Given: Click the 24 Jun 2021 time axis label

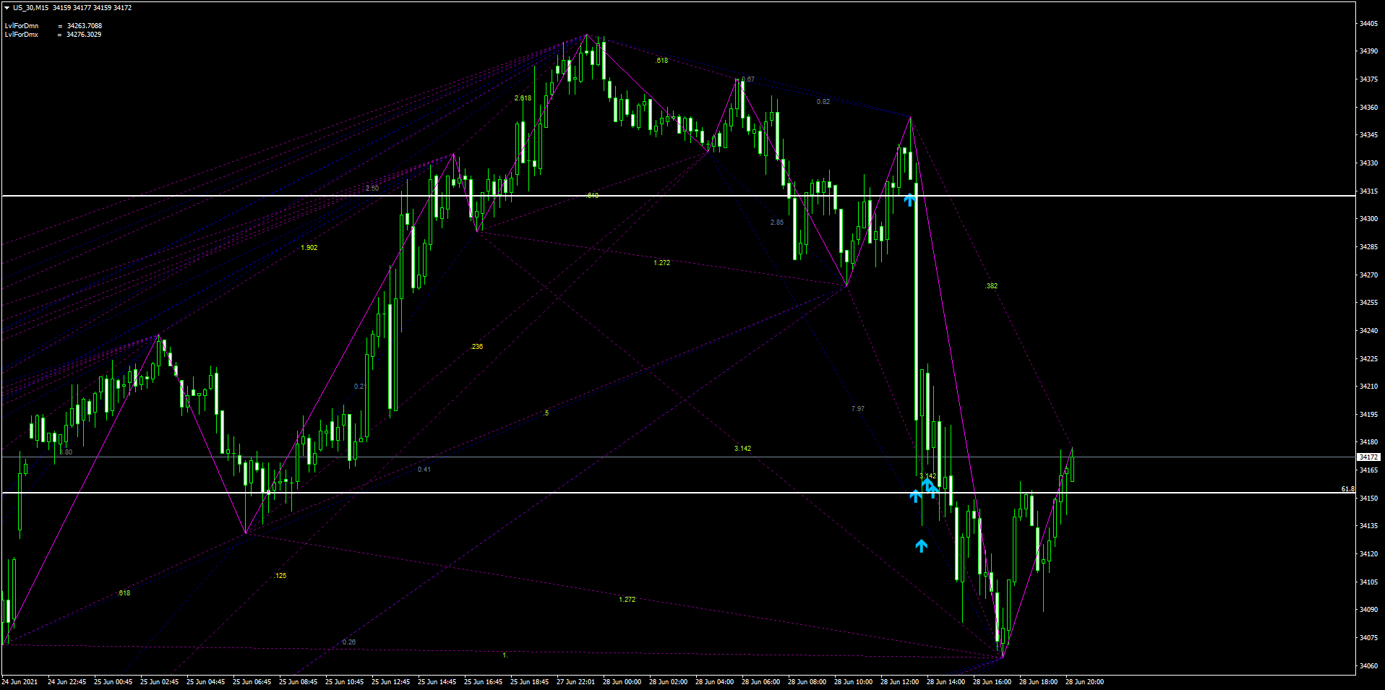Looking at the screenshot, I should 20,682.
